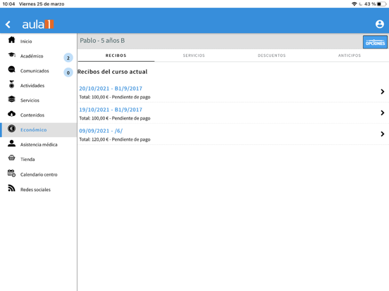Click the 10:04 clock in status bar

click(8, 4)
